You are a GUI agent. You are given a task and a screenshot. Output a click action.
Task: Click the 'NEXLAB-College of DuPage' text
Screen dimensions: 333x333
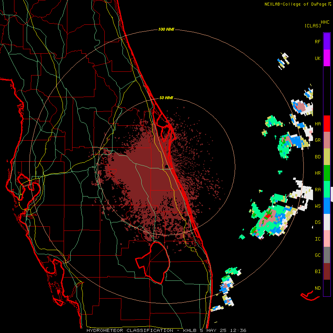pyautogui.click(x=295, y=4)
